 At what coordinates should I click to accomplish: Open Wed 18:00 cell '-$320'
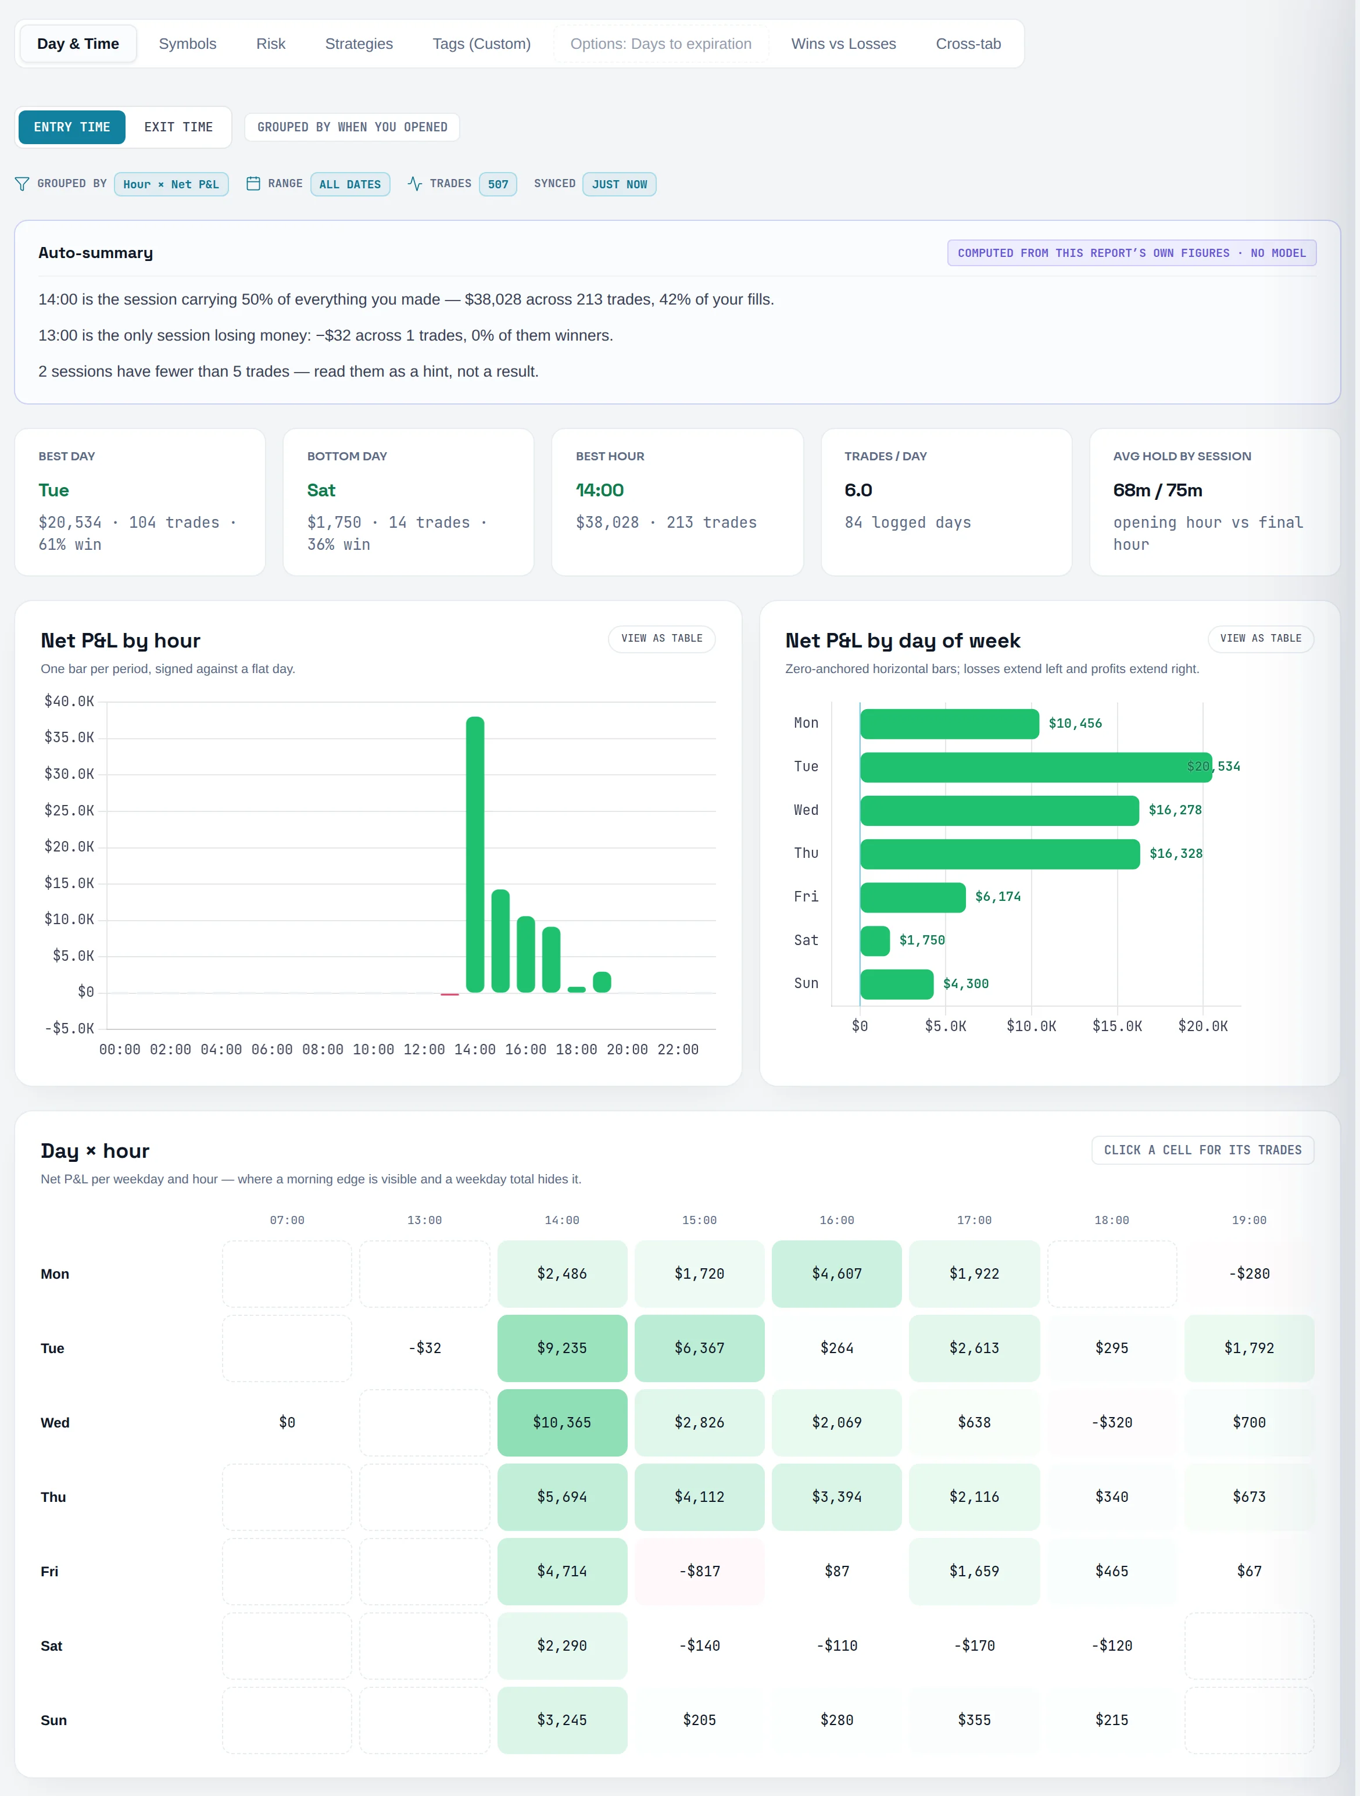point(1112,1422)
